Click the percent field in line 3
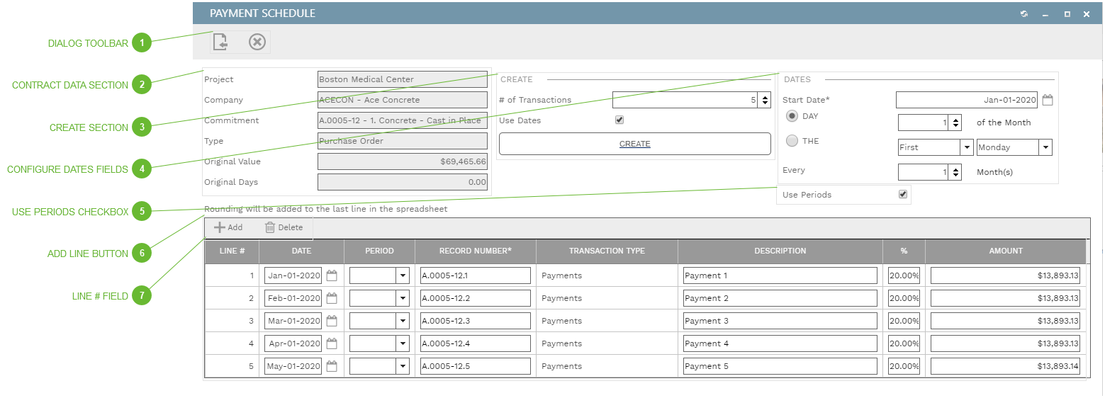This screenshot has width=1105, height=398. (x=904, y=321)
